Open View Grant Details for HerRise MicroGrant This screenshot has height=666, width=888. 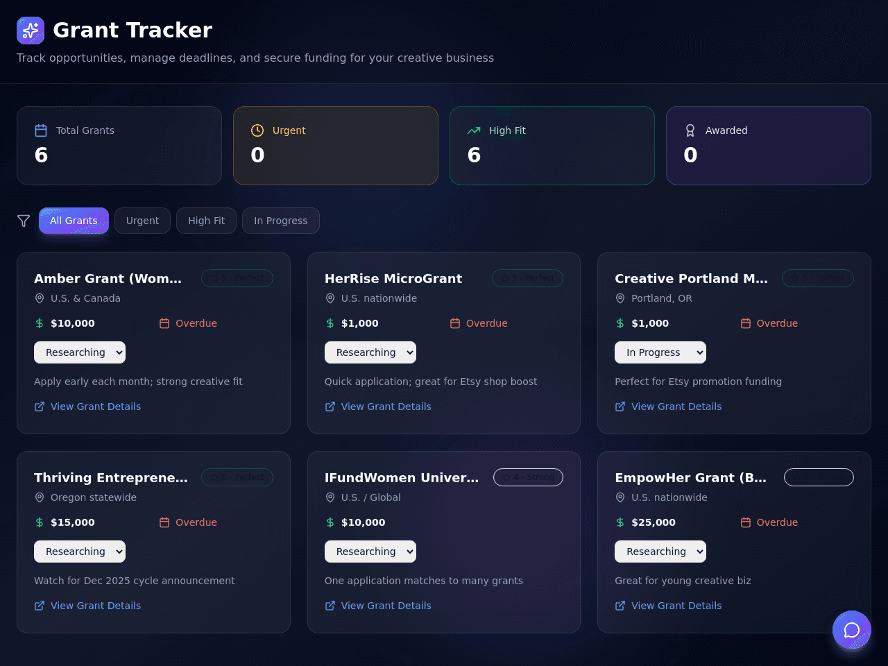(x=378, y=407)
